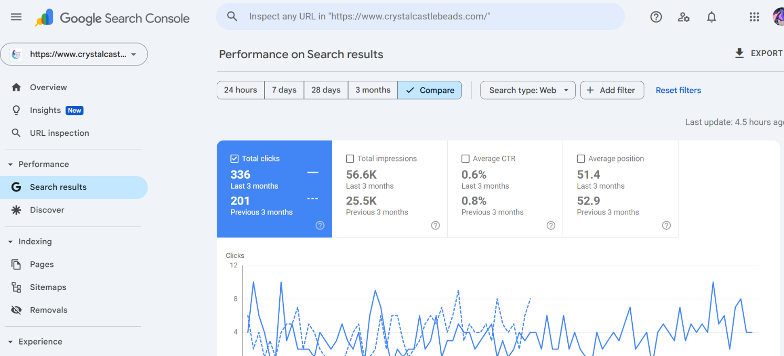Open the main hamburger menu

point(16,17)
